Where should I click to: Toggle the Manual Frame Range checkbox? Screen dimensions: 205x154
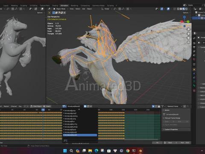tap(164, 118)
